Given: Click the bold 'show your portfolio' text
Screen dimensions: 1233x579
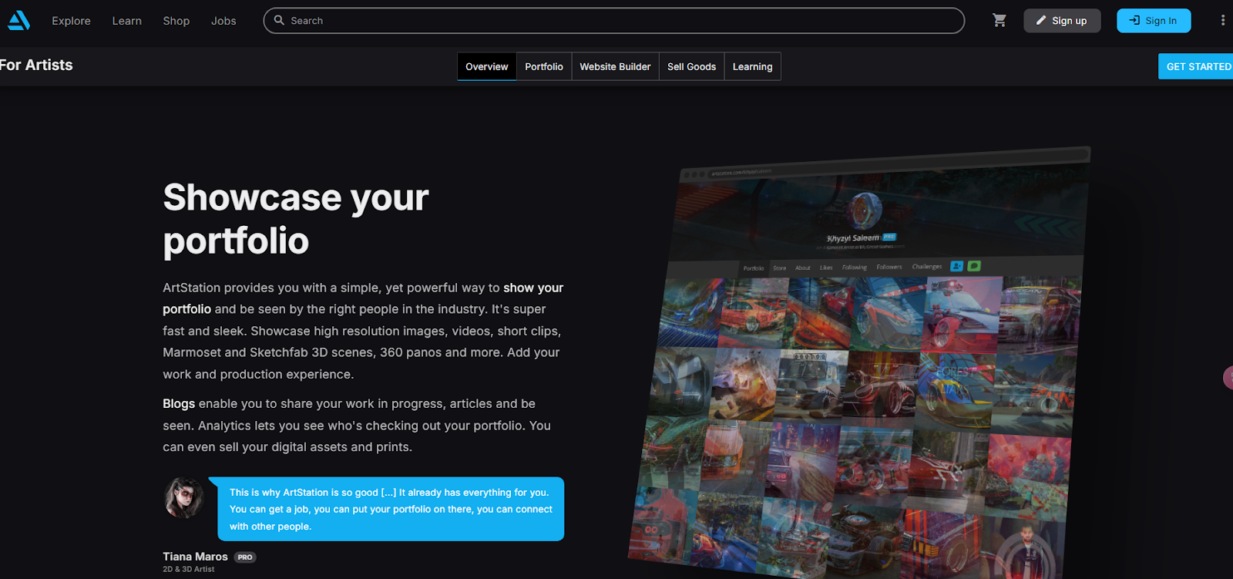Looking at the screenshot, I should click(x=363, y=298).
